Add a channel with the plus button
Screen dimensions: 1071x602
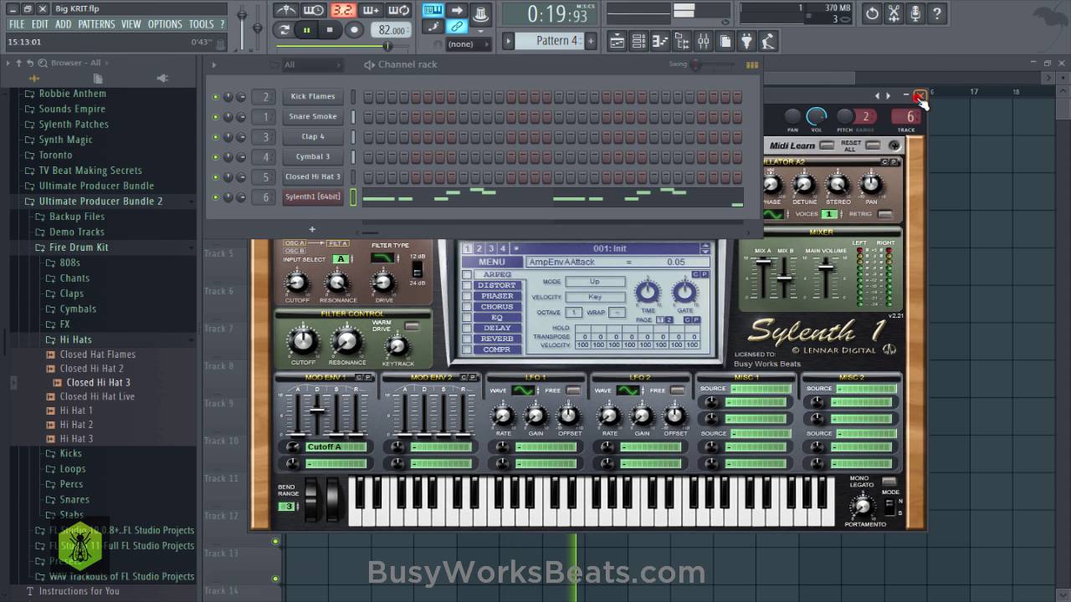click(312, 229)
